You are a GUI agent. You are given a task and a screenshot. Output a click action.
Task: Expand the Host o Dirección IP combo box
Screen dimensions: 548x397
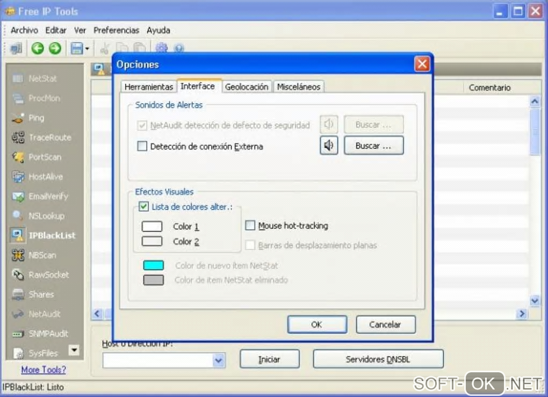click(x=219, y=360)
